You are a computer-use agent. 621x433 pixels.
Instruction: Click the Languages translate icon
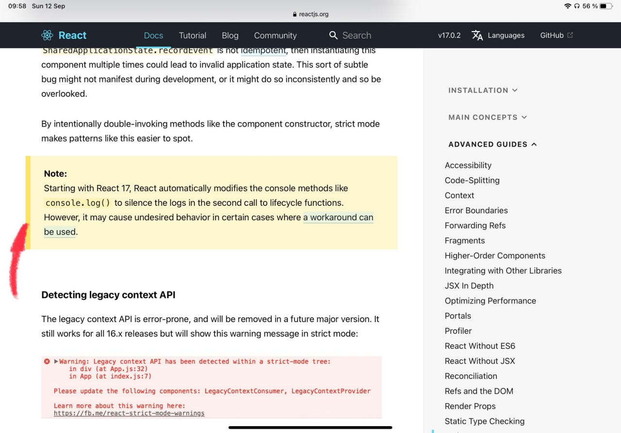click(477, 35)
